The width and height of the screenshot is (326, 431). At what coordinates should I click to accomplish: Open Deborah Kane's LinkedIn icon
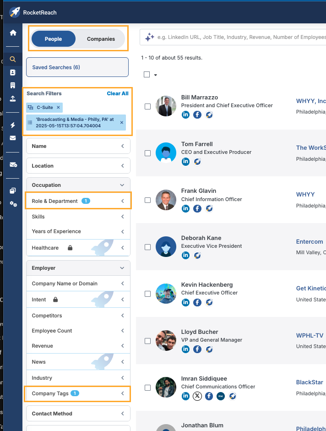pos(185,256)
